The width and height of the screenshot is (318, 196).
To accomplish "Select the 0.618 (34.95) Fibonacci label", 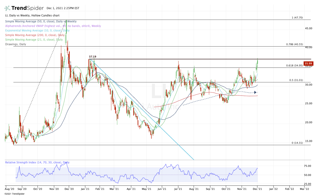I will (294, 65).
